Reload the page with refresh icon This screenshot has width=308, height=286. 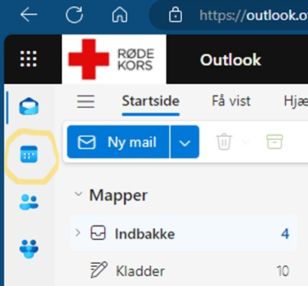(74, 15)
